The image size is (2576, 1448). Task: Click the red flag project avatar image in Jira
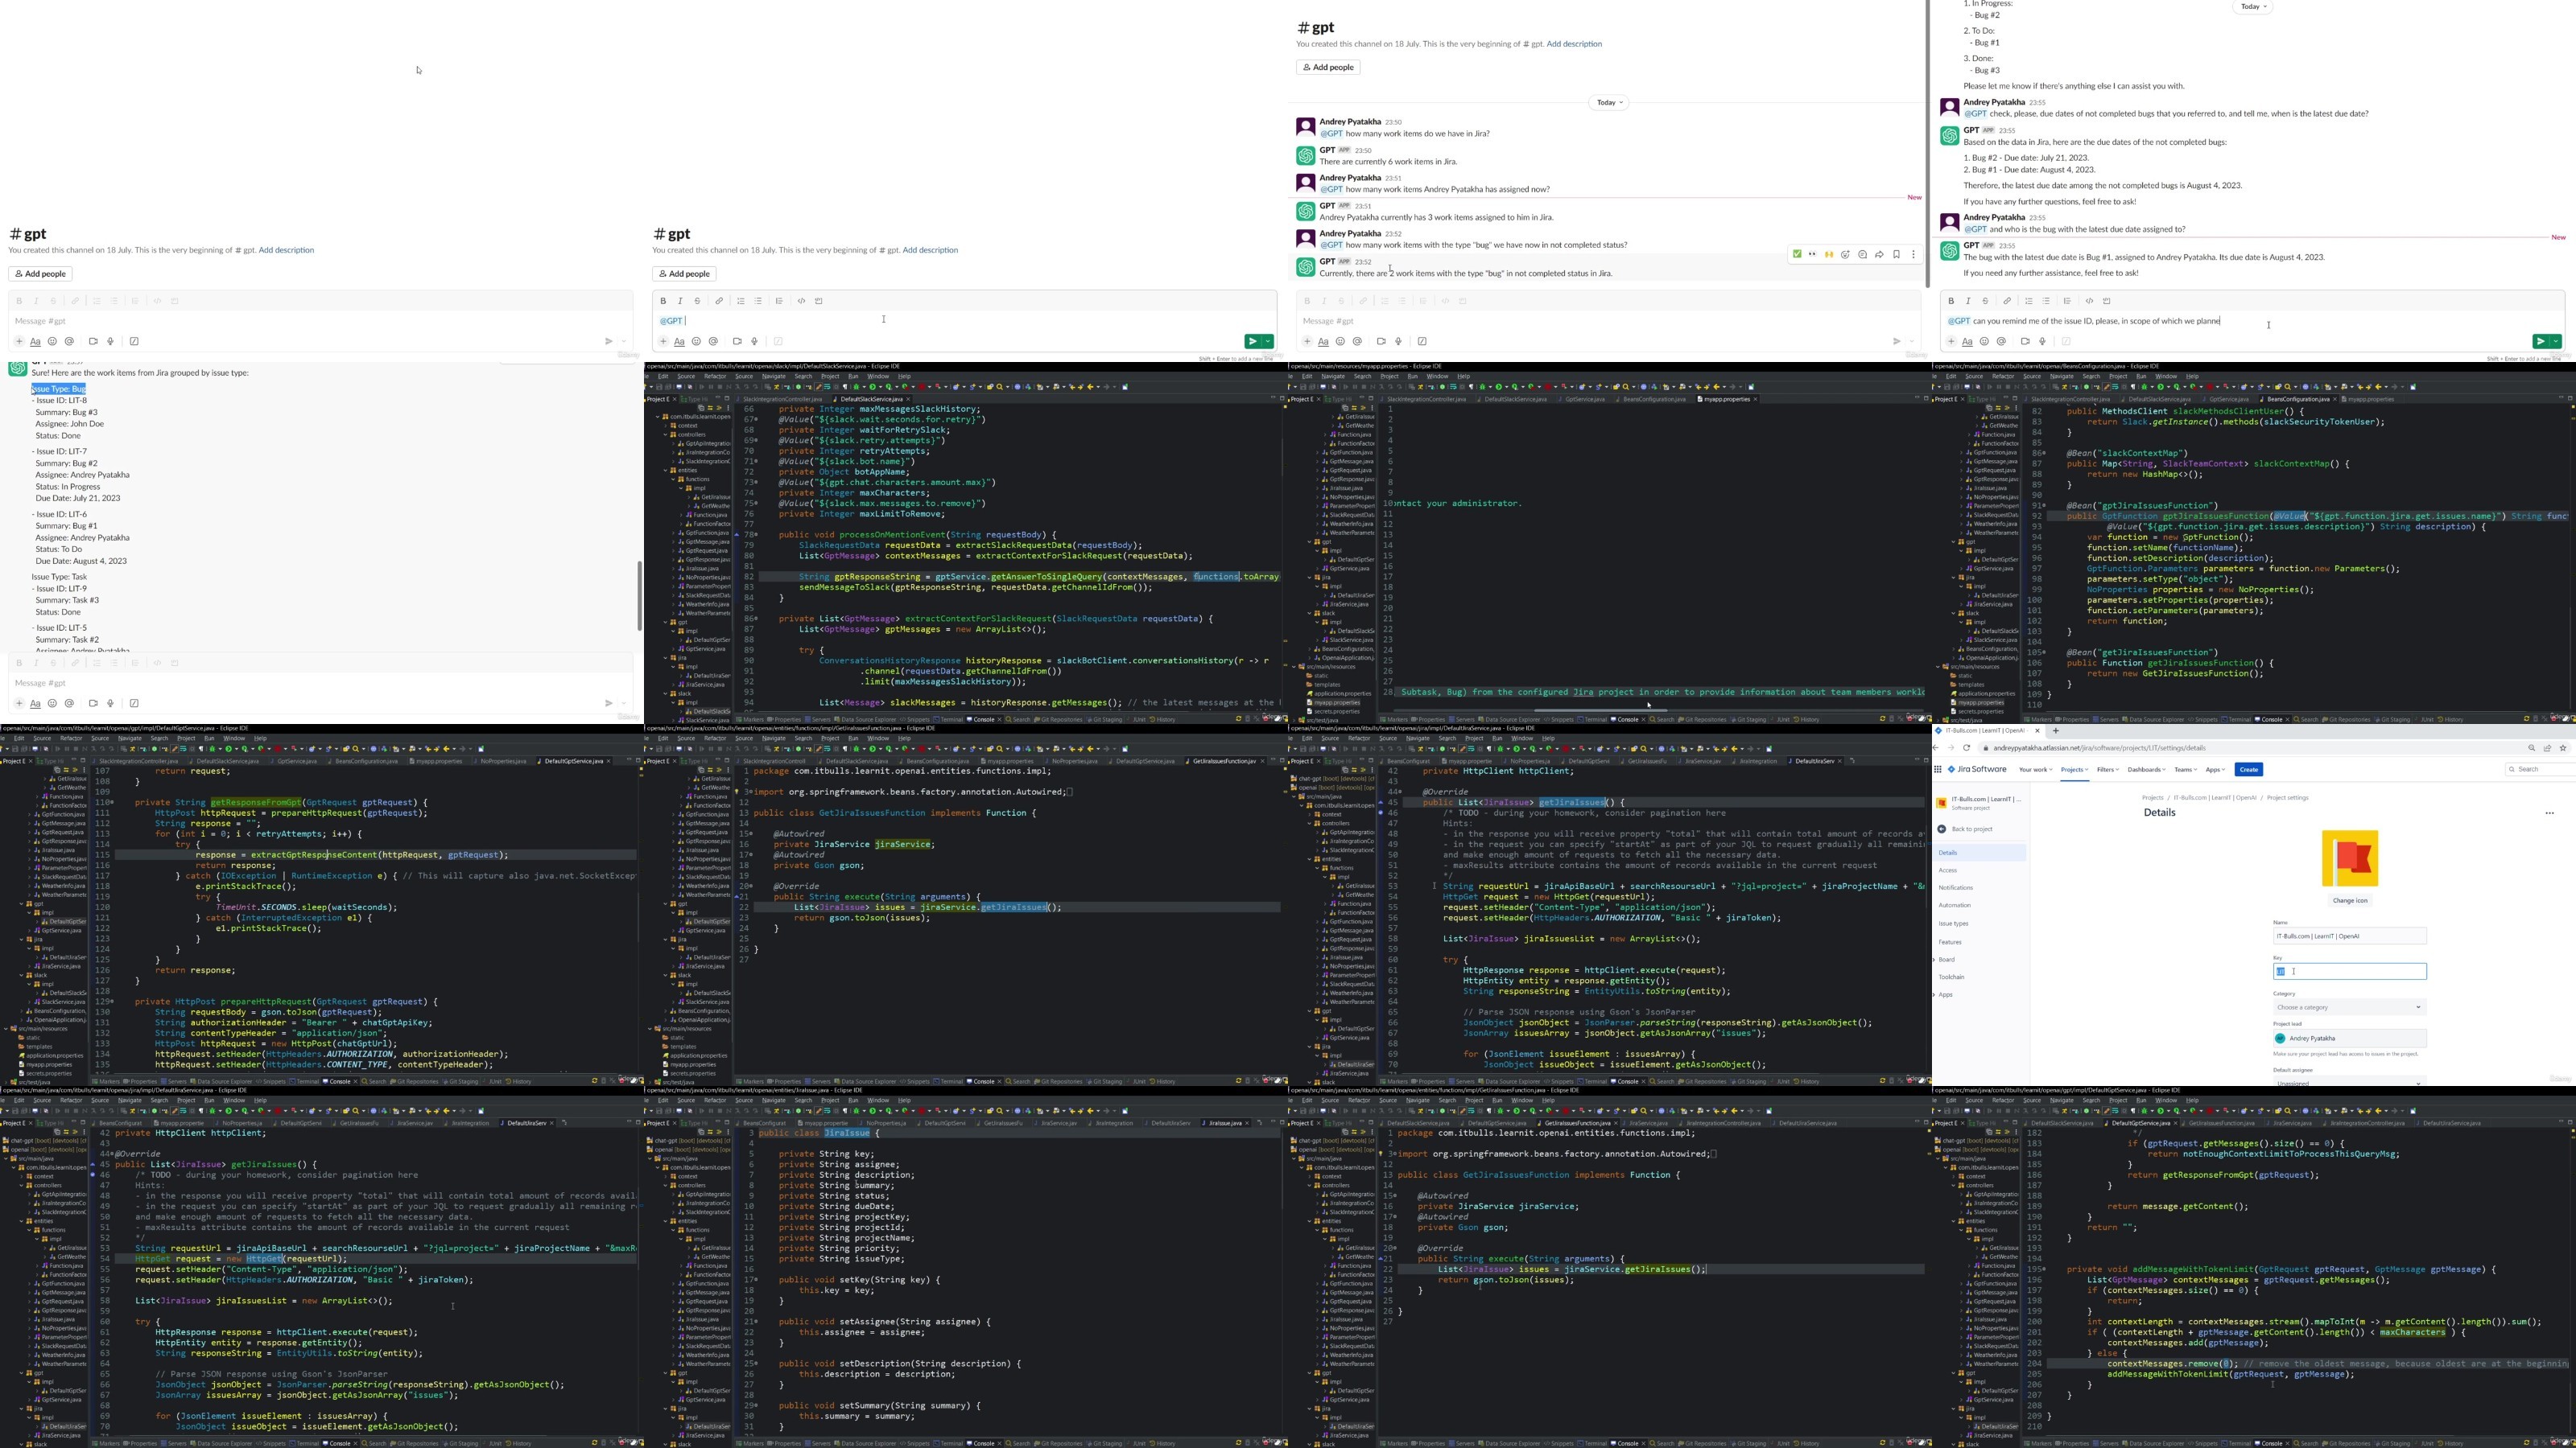tap(2350, 858)
